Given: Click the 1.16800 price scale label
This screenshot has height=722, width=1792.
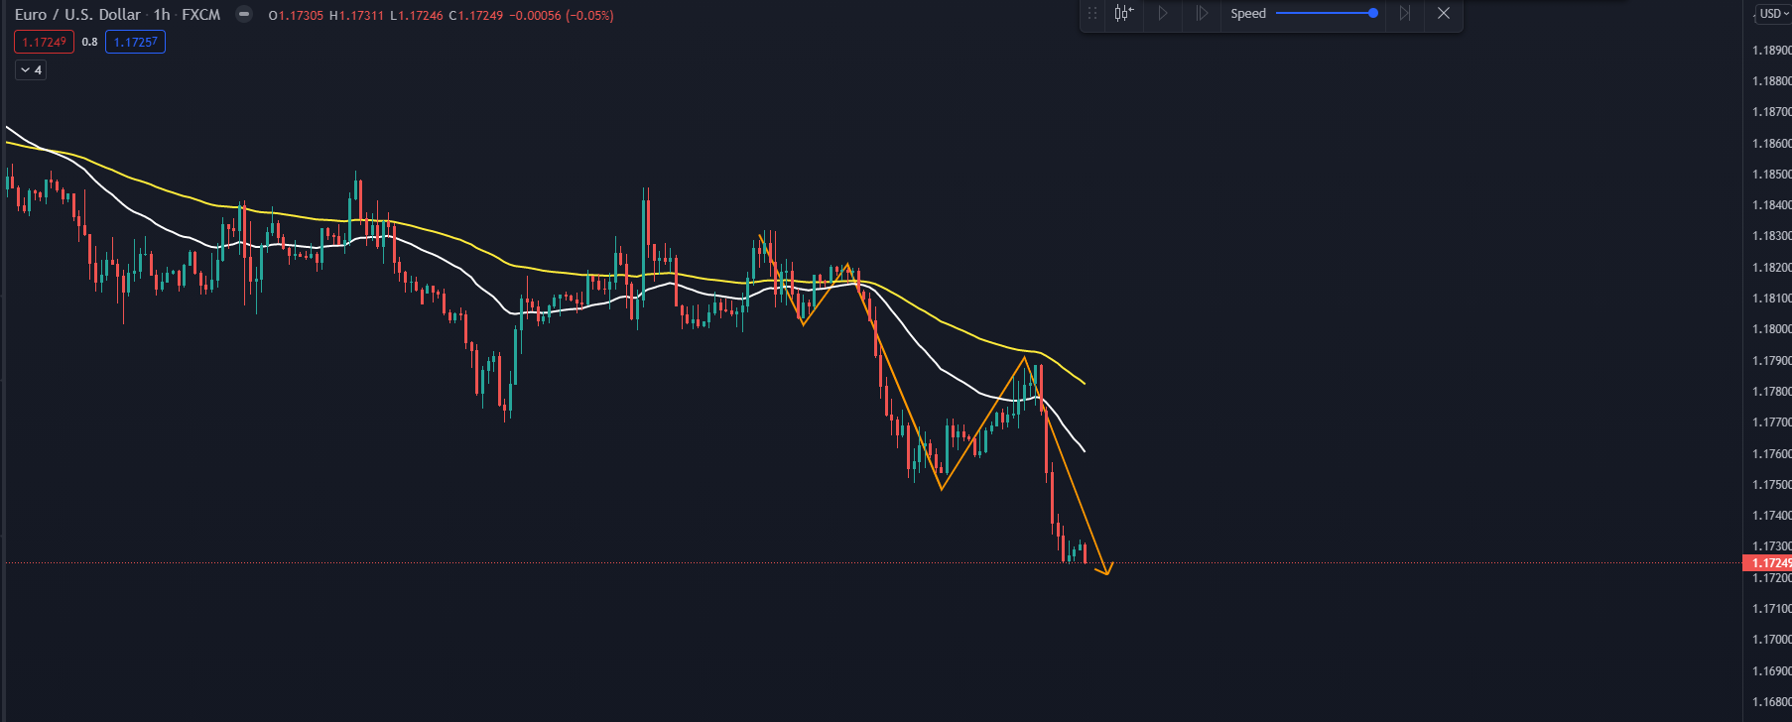Looking at the screenshot, I should (x=1771, y=702).
